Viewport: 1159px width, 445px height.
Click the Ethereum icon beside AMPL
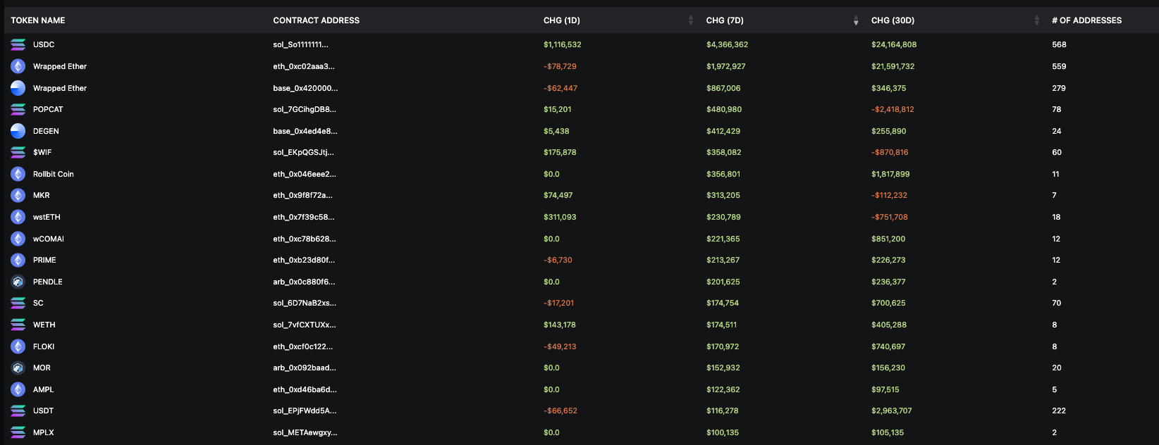pos(18,389)
